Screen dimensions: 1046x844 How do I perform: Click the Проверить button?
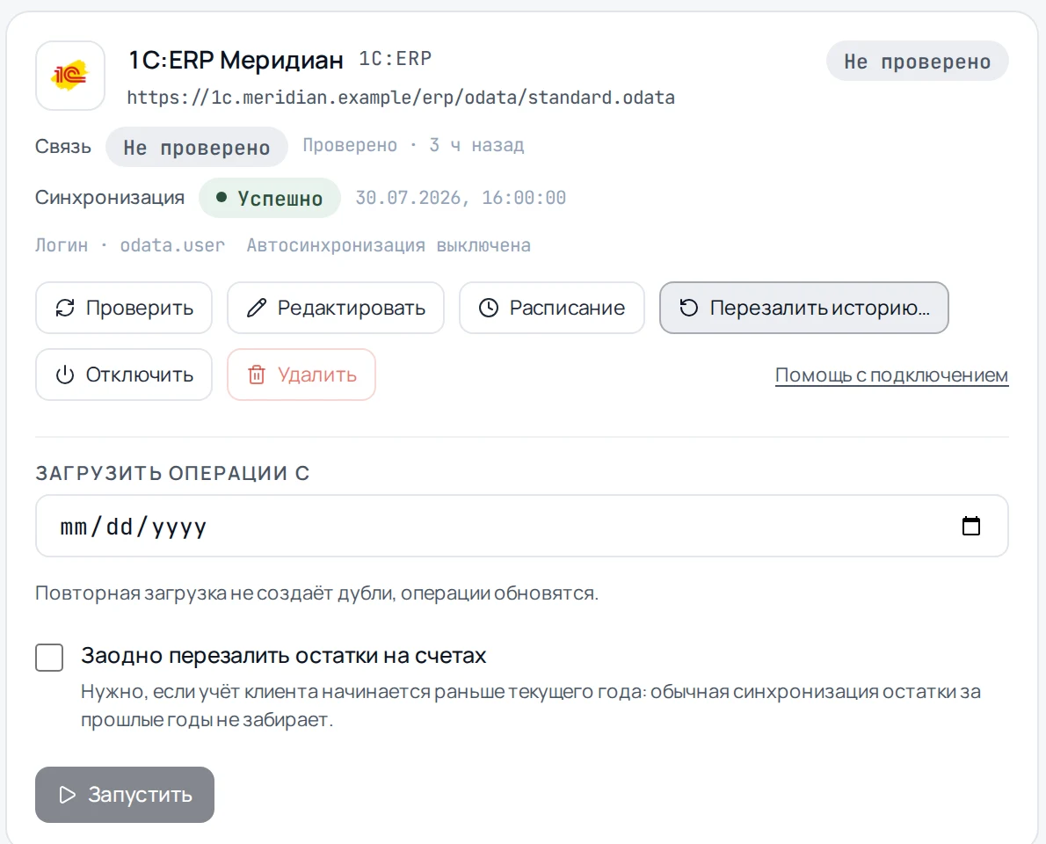124,308
